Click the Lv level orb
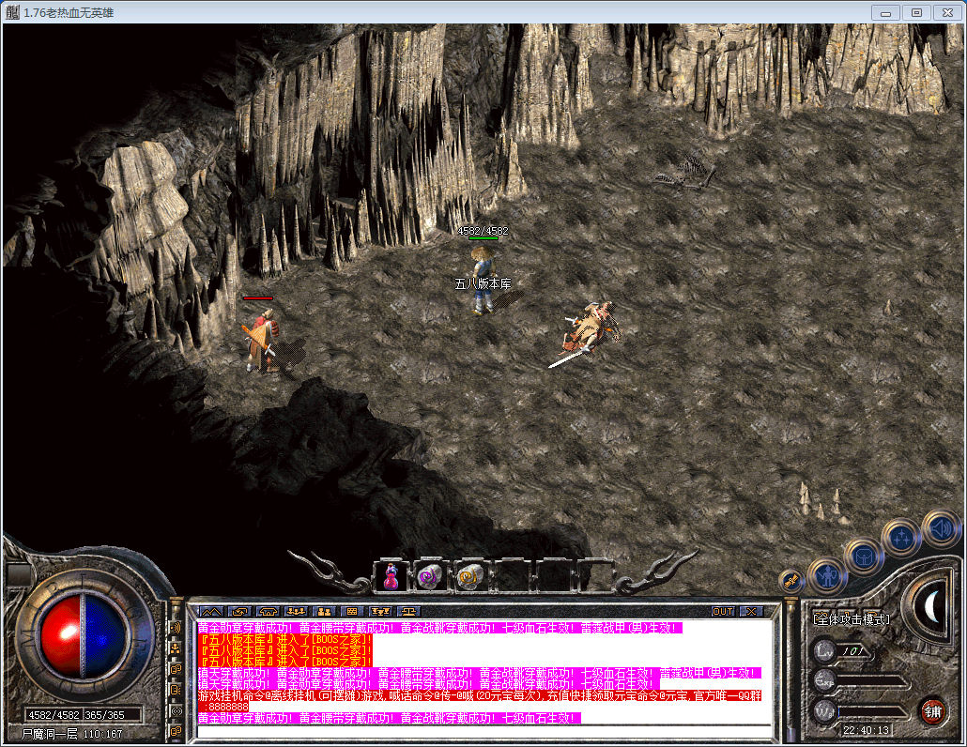The image size is (967, 747). pos(824,650)
